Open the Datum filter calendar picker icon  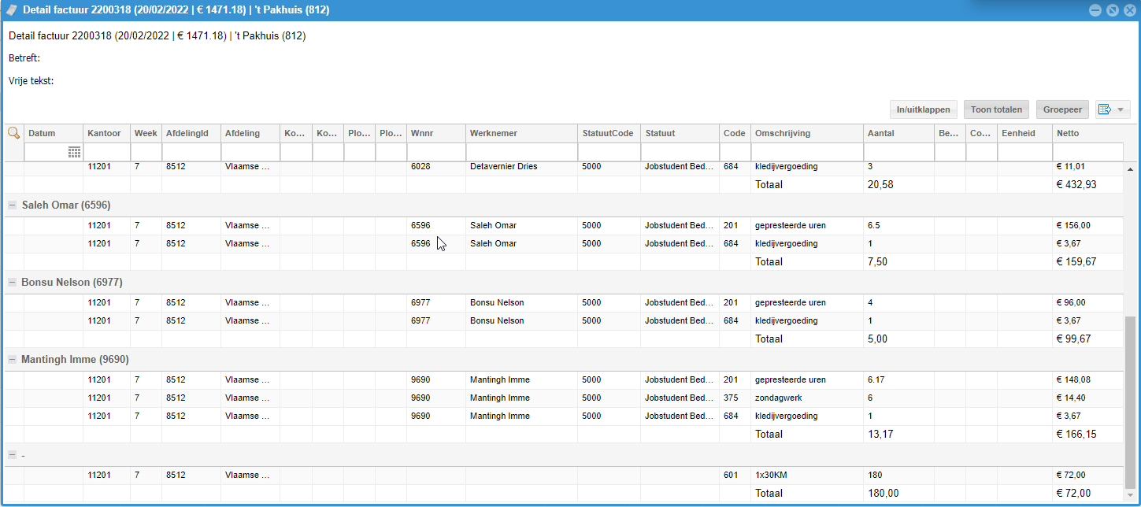click(74, 152)
